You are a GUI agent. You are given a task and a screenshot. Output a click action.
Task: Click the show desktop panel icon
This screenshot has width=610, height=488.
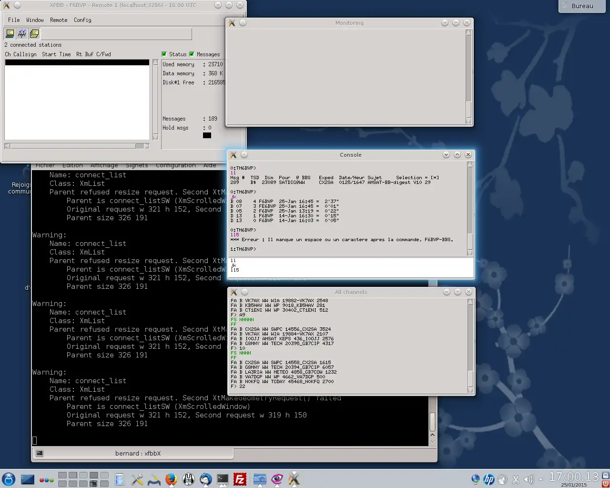(28, 479)
